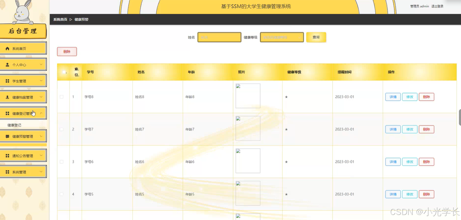Check the checkbox for row 学号8
461x220 pixels.
61,97
